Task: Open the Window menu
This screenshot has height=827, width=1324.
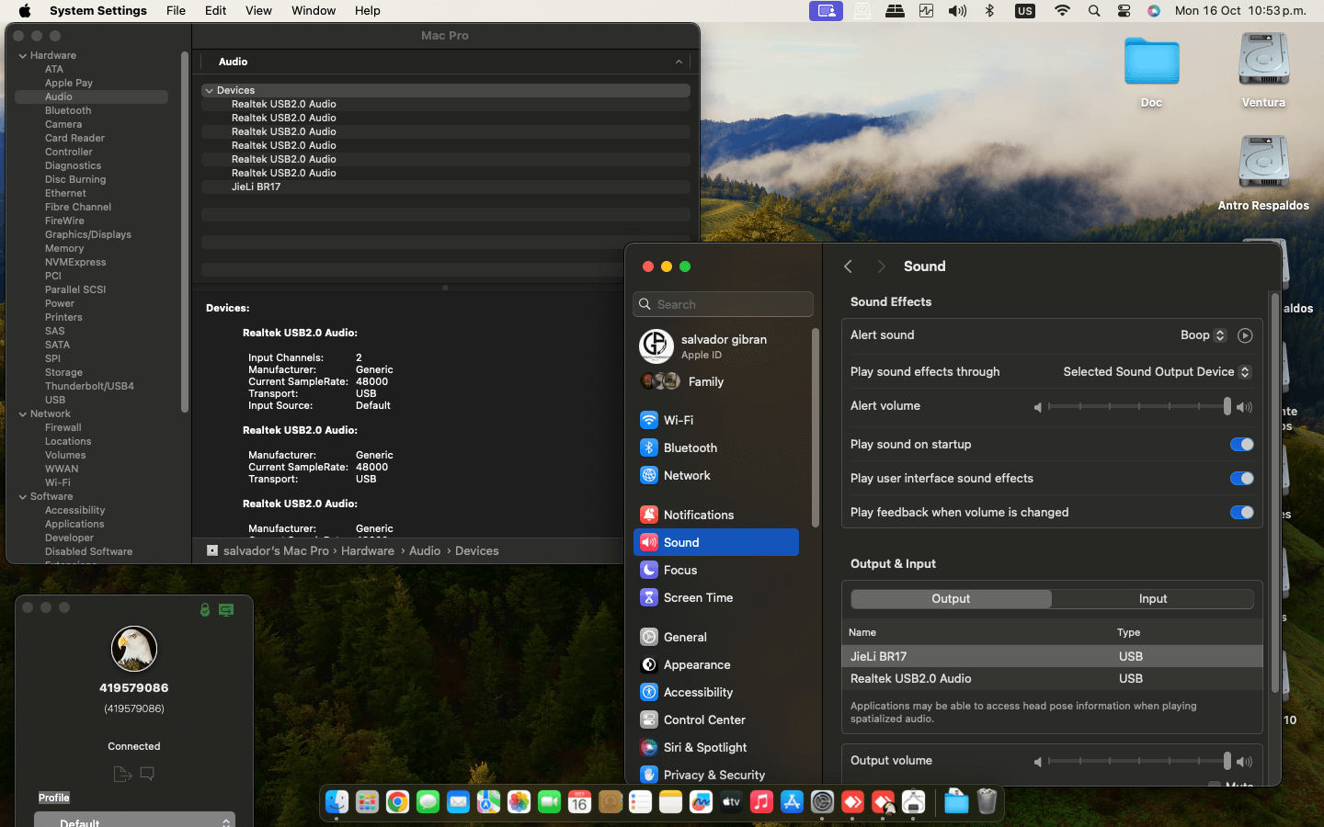Action: (x=314, y=11)
